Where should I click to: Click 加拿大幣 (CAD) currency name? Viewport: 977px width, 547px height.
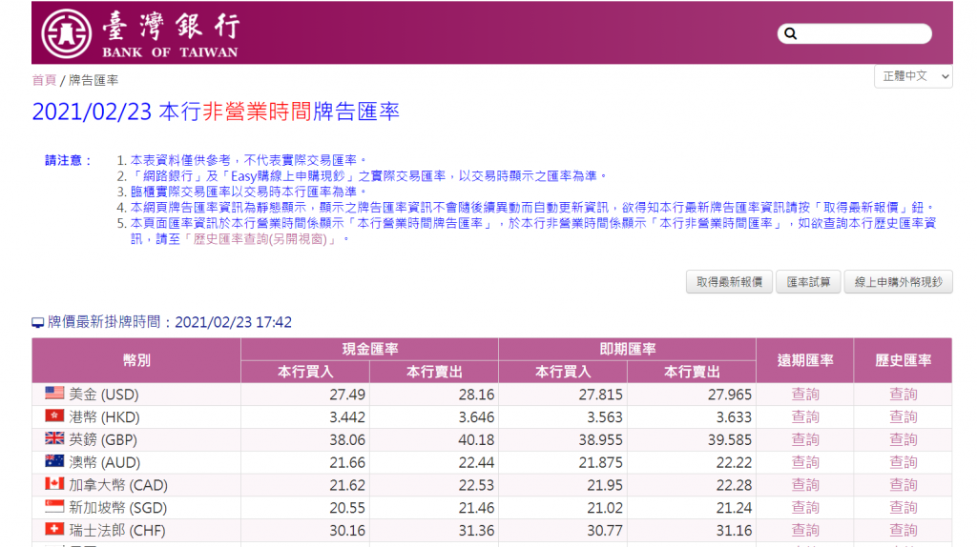pyautogui.click(x=118, y=485)
